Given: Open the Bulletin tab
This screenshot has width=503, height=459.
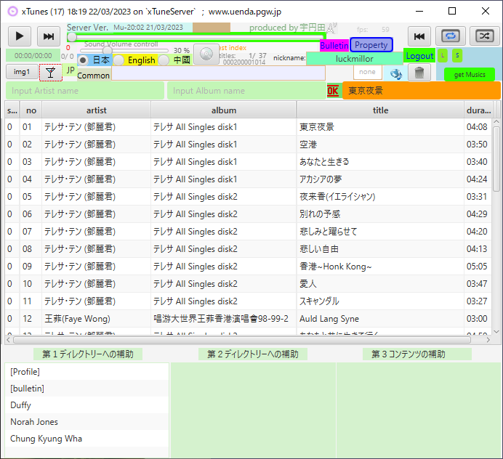Looking at the screenshot, I should tap(334, 45).
